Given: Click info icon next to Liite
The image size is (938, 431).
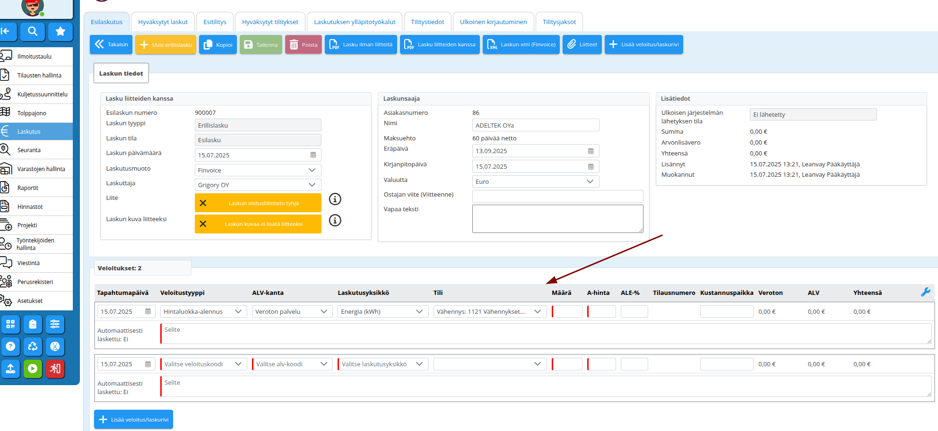Looking at the screenshot, I should pos(335,199).
